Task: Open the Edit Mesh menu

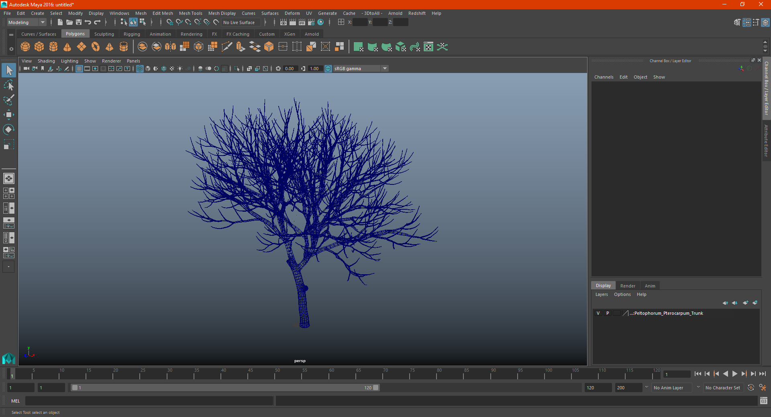Action: (163, 13)
